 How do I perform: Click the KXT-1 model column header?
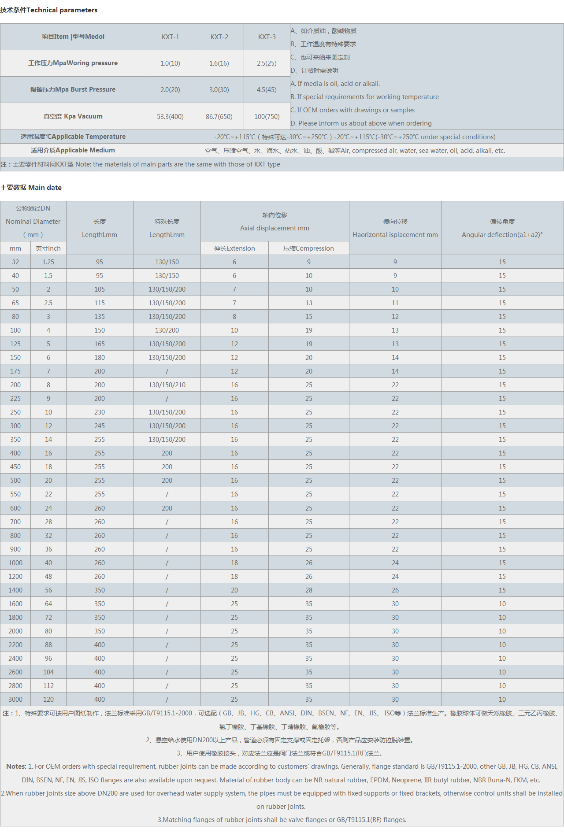[x=170, y=37]
